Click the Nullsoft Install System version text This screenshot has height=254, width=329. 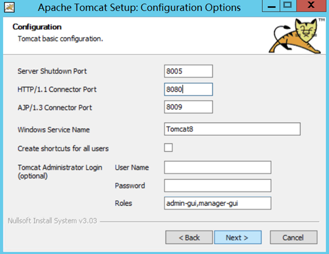[52, 221]
